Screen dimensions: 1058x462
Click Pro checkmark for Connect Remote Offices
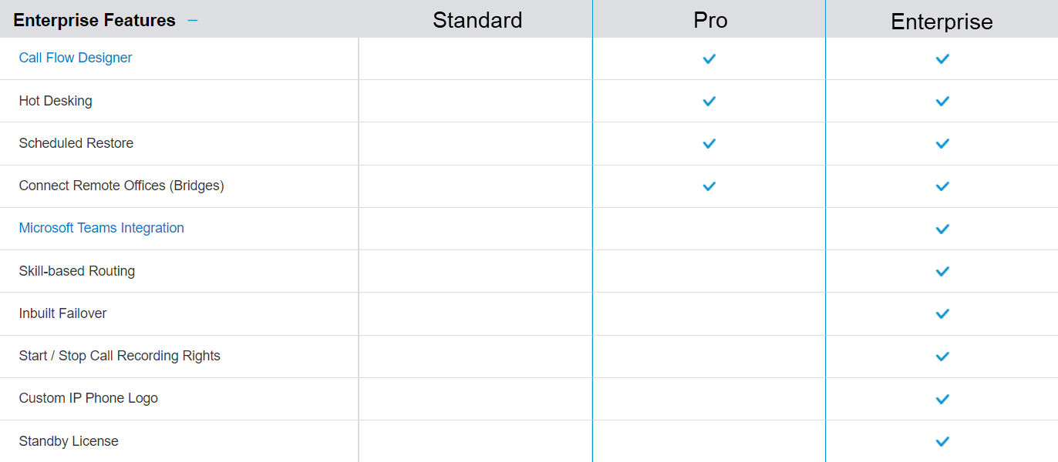click(709, 186)
